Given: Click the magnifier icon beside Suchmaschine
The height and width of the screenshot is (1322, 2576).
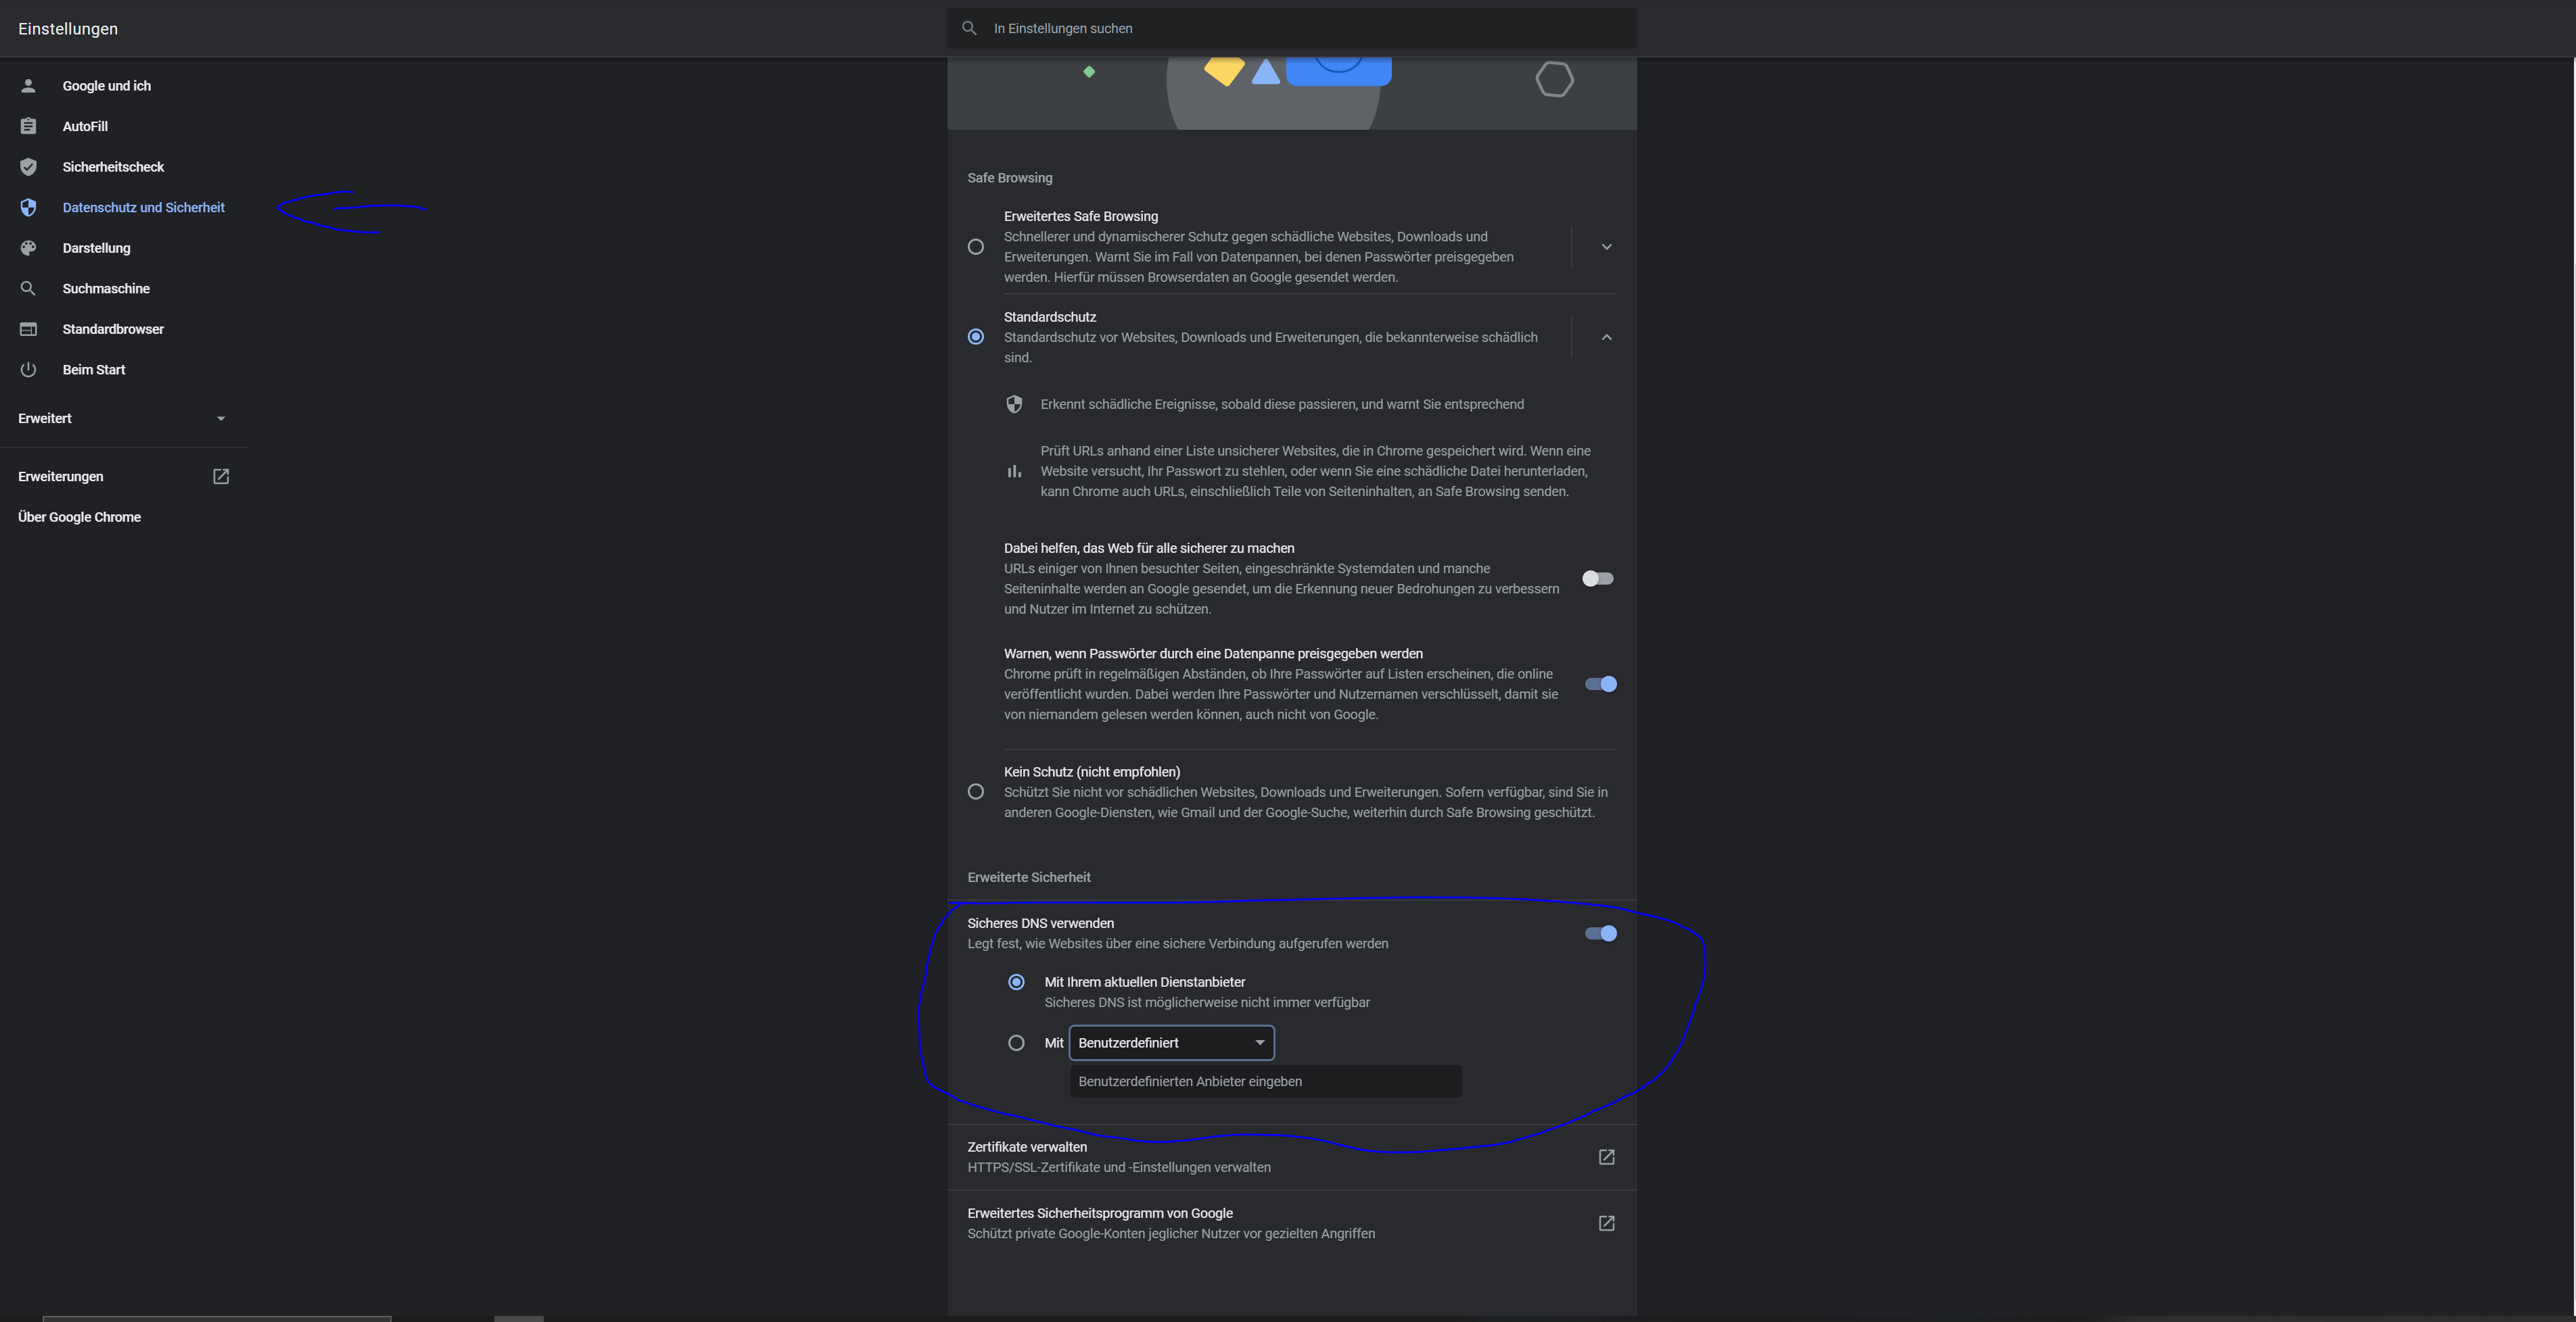Looking at the screenshot, I should 28,289.
